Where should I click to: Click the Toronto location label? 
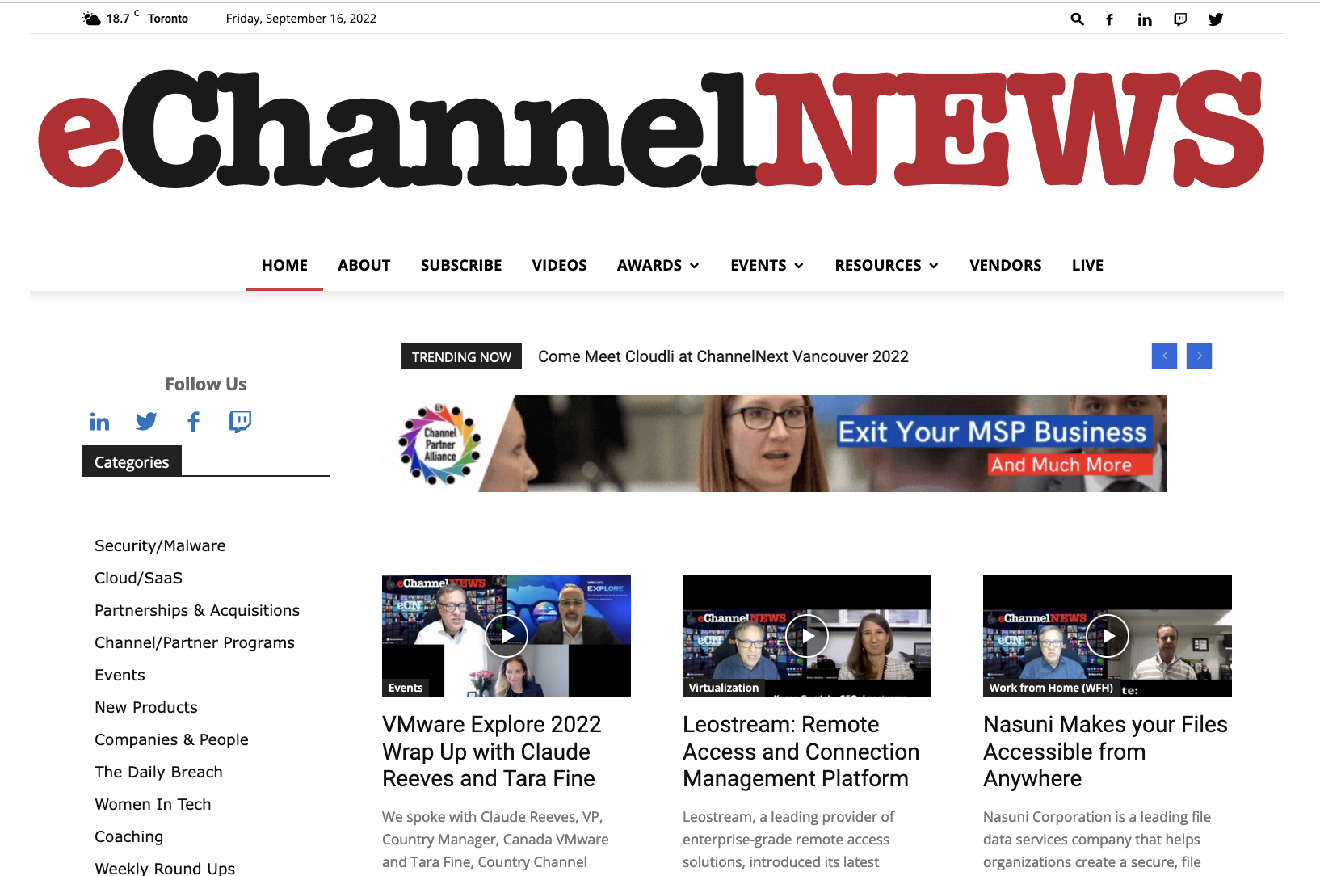(168, 19)
